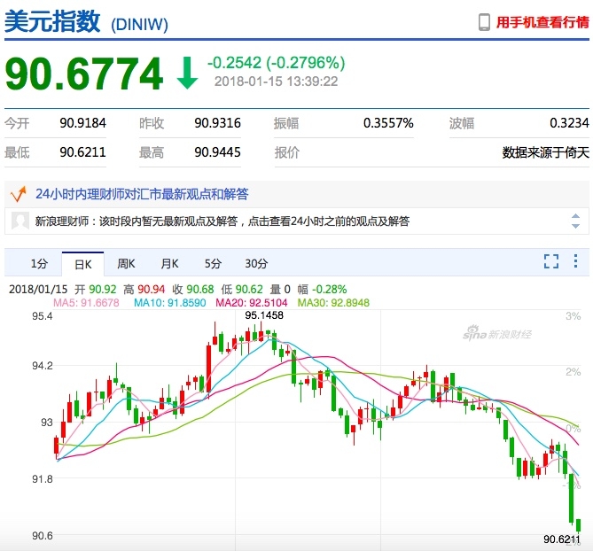This screenshot has height=551, width=593.
Task: Switch to the 30分 chart tab
Action: (x=256, y=263)
